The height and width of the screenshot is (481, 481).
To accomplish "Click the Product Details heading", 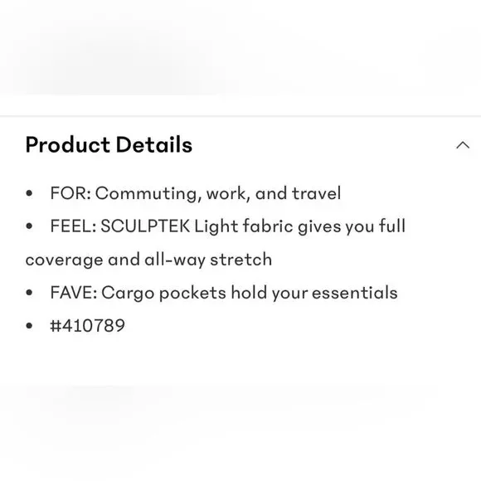I will pos(109,145).
